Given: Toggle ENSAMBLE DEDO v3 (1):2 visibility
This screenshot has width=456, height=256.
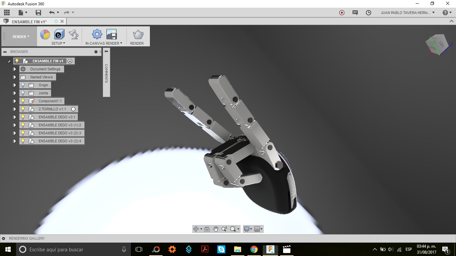Looking at the screenshot, I should tap(23, 125).
